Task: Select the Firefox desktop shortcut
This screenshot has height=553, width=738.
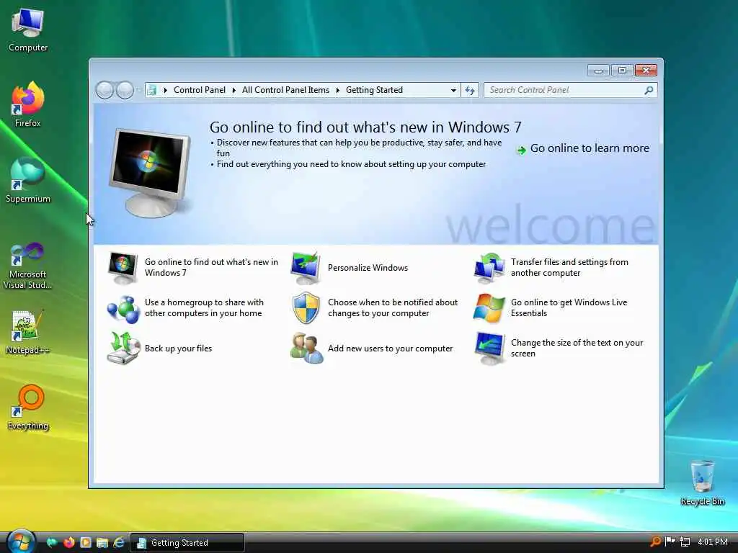Action: point(28,104)
